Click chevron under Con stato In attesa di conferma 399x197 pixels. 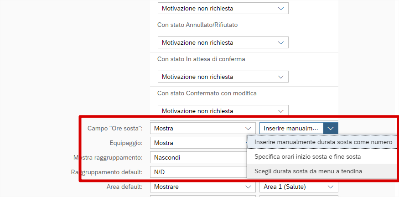point(281,77)
